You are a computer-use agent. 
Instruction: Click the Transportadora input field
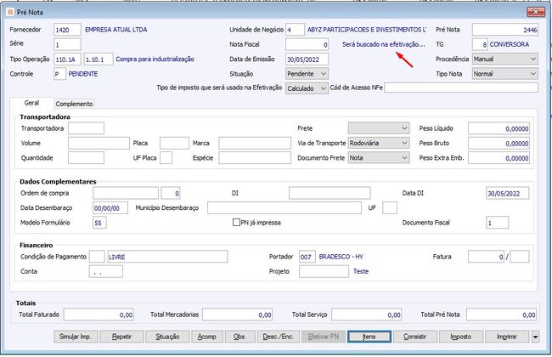click(86, 128)
